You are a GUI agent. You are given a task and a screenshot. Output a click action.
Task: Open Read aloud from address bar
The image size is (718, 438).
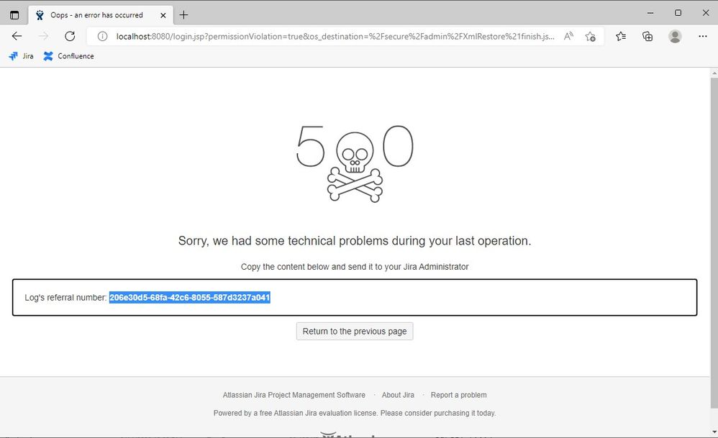click(x=568, y=36)
